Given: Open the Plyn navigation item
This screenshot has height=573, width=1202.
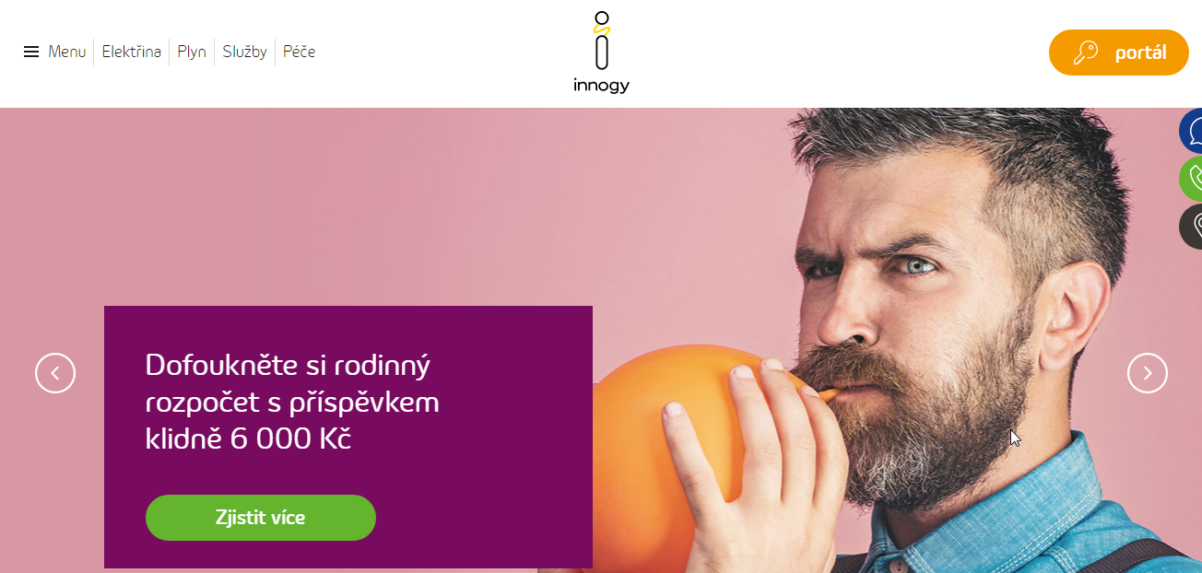Looking at the screenshot, I should point(192,53).
